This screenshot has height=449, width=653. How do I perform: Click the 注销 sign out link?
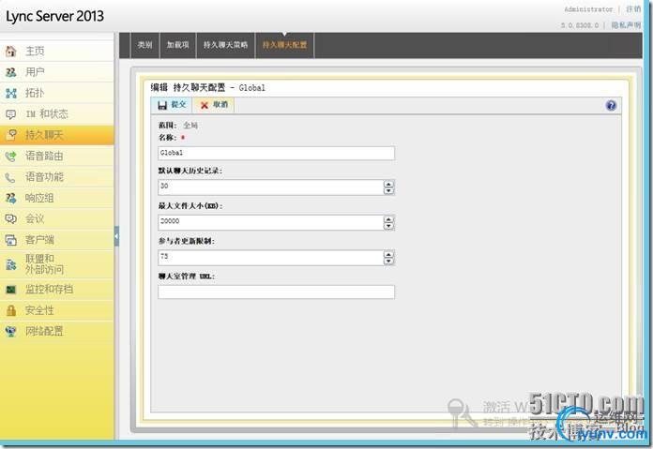coord(633,8)
